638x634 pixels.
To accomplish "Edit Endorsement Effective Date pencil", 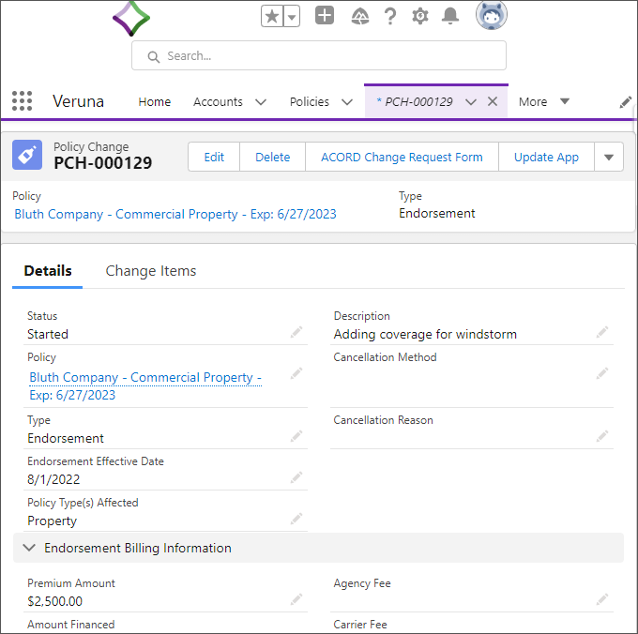I will 296,477.
